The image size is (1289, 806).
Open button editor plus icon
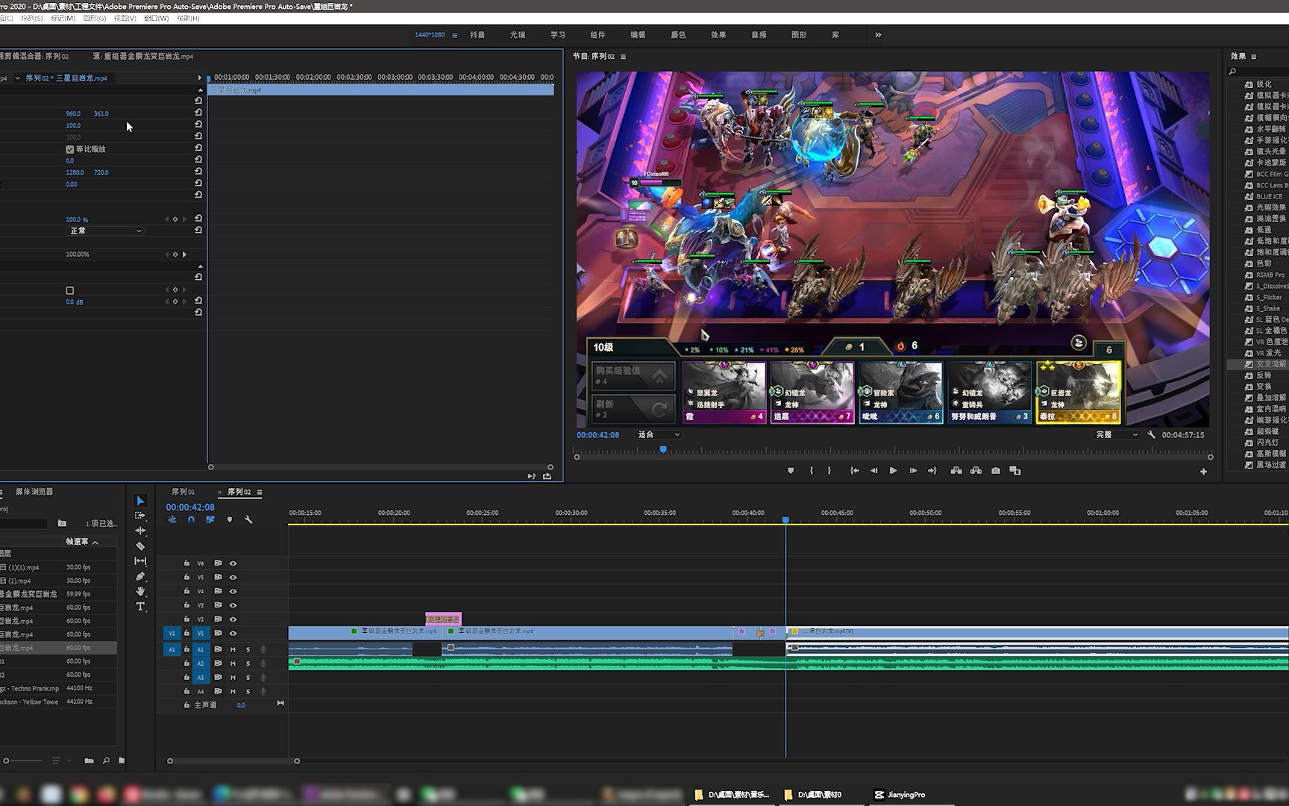tap(1203, 472)
